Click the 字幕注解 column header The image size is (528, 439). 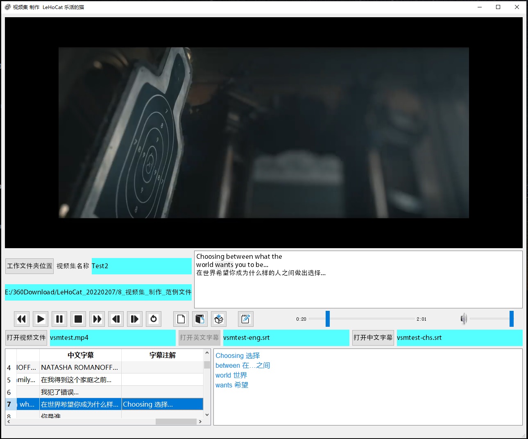tap(163, 355)
